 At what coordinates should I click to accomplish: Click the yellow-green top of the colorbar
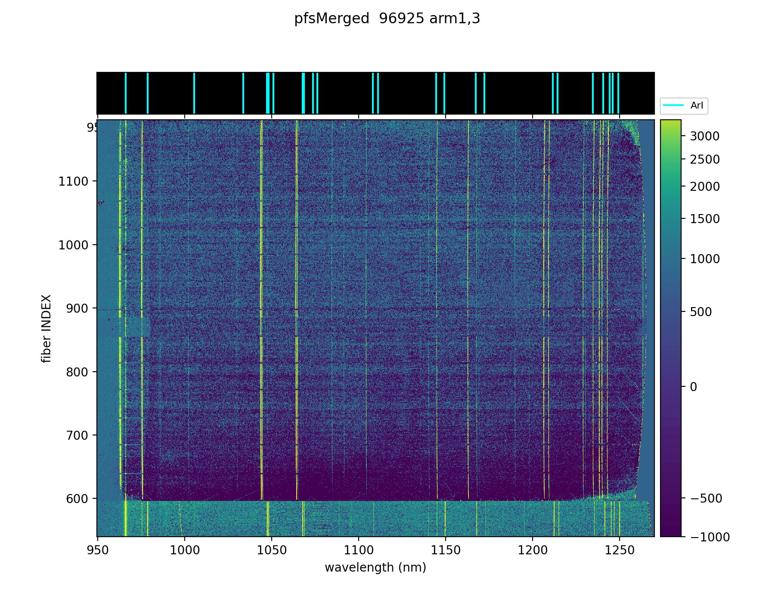671,124
